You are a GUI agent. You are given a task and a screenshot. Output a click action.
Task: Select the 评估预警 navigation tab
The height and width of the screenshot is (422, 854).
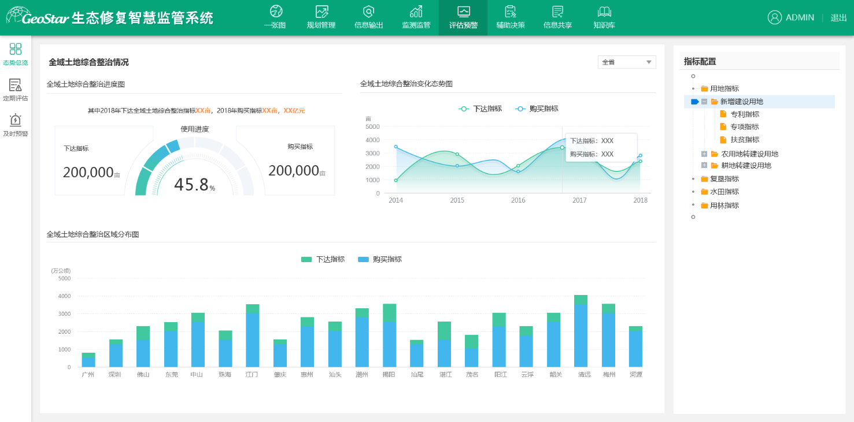(x=463, y=17)
